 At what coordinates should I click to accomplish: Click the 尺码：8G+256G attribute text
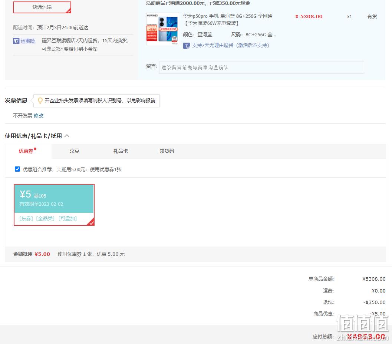click(254, 34)
